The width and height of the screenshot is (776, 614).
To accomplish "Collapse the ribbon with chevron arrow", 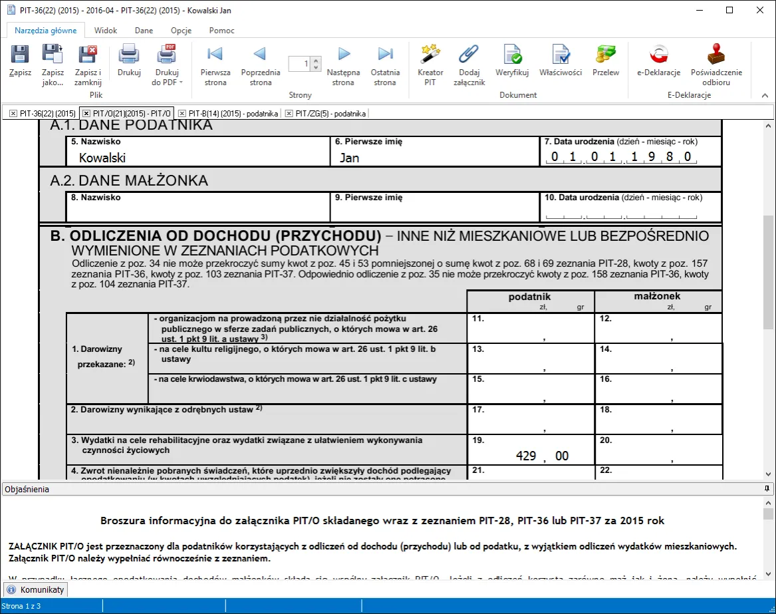I will [x=764, y=96].
